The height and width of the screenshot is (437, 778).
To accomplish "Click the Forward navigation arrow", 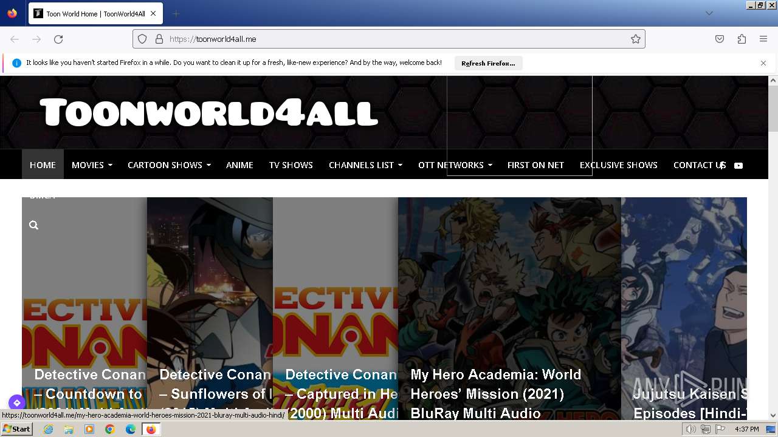I will coord(36,39).
